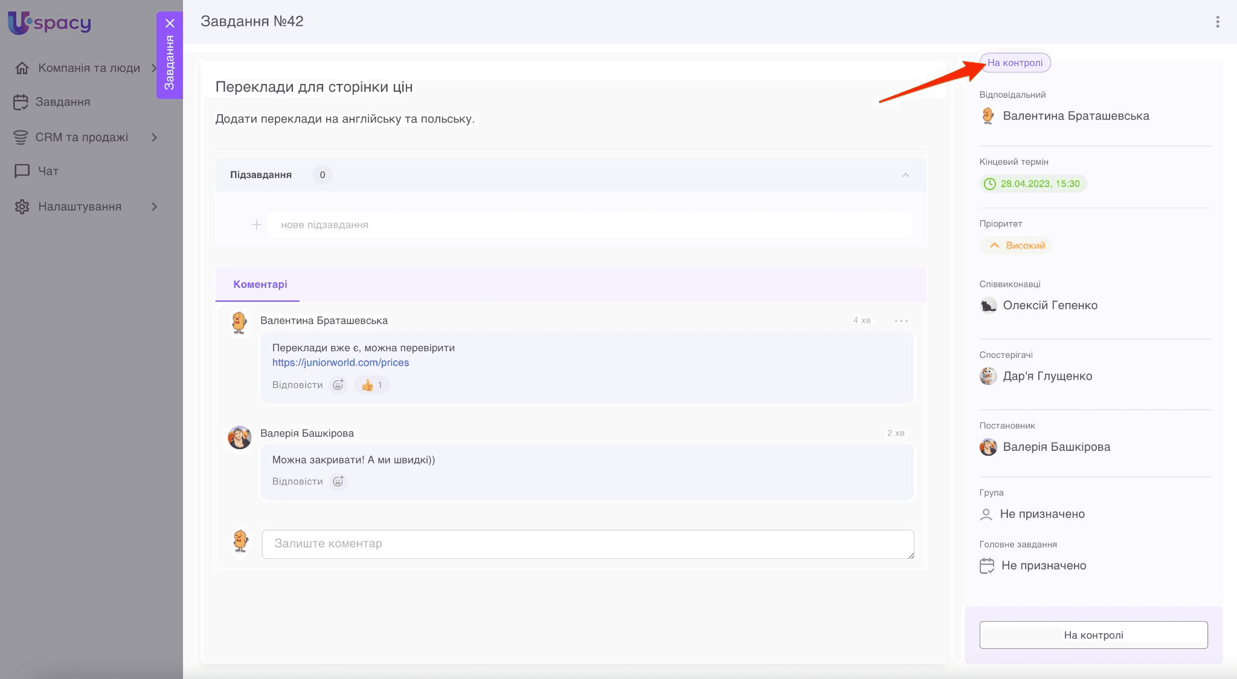Open the juniorworld.com/prices link

tap(340, 363)
